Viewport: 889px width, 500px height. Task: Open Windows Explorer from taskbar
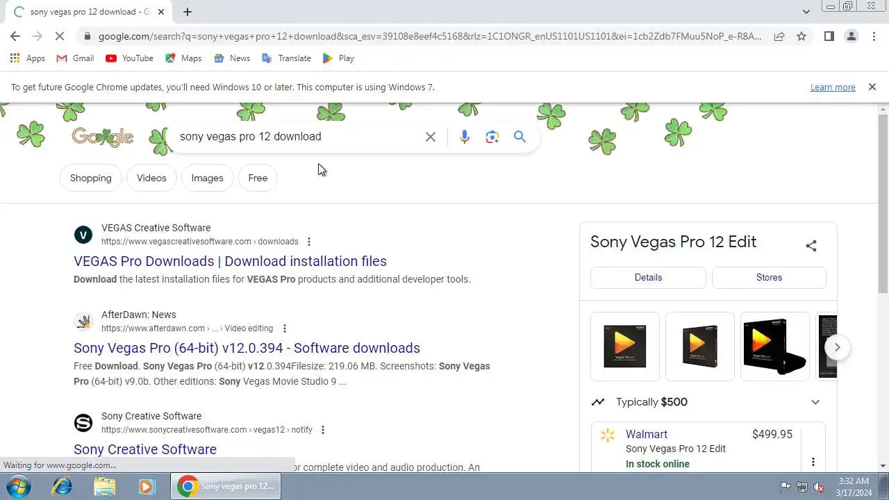coord(105,487)
